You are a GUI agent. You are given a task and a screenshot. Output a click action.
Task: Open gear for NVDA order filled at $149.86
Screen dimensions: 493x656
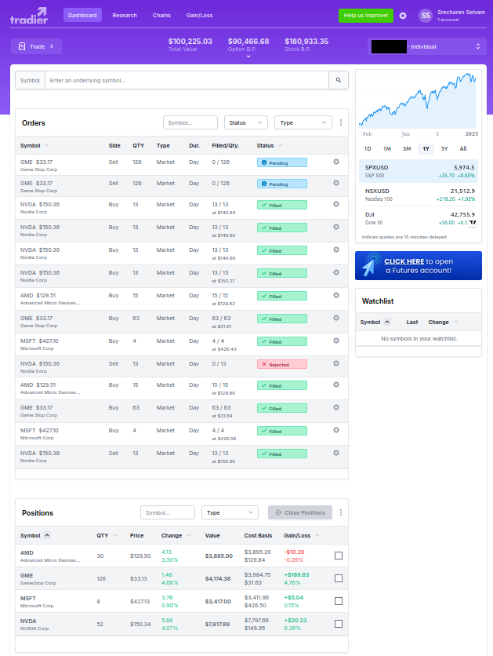[336, 250]
